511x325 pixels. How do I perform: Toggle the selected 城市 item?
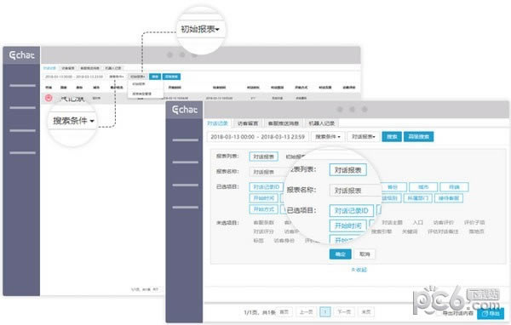coord(423,187)
